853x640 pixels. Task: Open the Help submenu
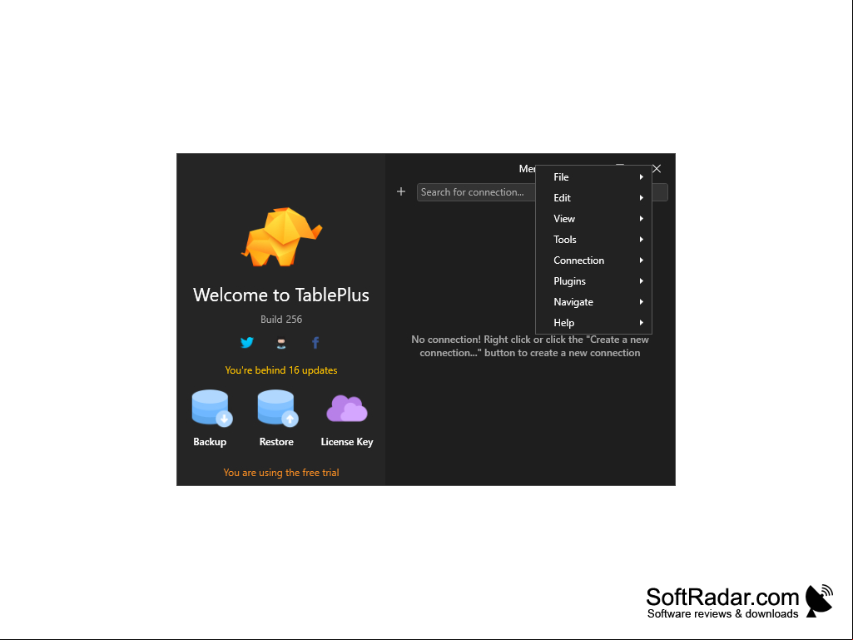(593, 323)
